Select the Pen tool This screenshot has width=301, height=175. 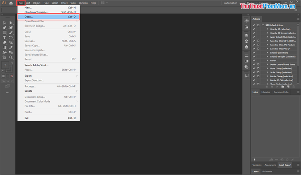click(4, 28)
